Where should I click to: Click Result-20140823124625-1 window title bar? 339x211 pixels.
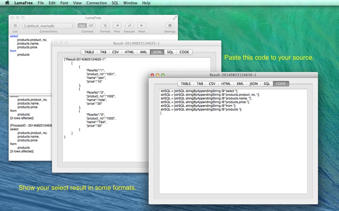[136, 43]
